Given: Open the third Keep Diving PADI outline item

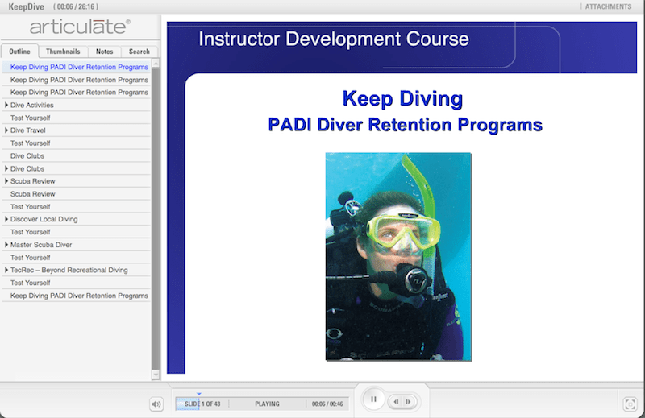Looking at the screenshot, I should (77, 93).
